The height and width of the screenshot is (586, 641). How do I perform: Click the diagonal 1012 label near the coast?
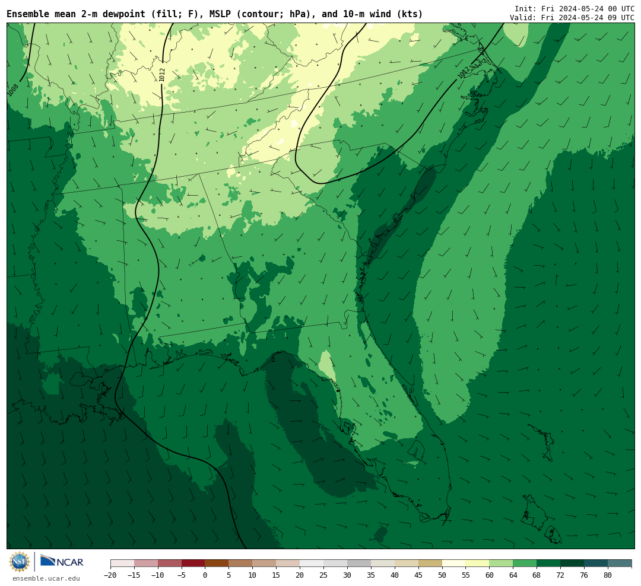464,72
